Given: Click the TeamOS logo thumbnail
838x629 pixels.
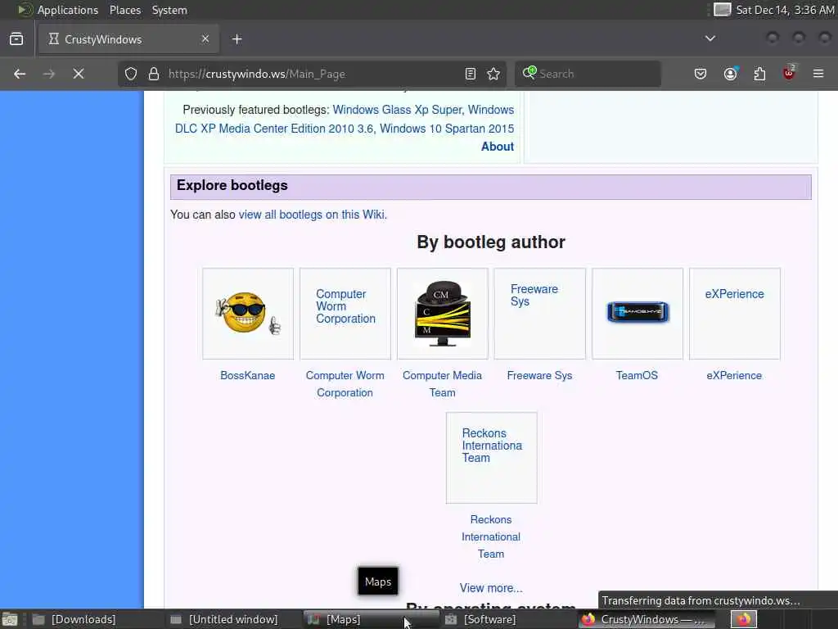Looking at the screenshot, I should 637,314.
